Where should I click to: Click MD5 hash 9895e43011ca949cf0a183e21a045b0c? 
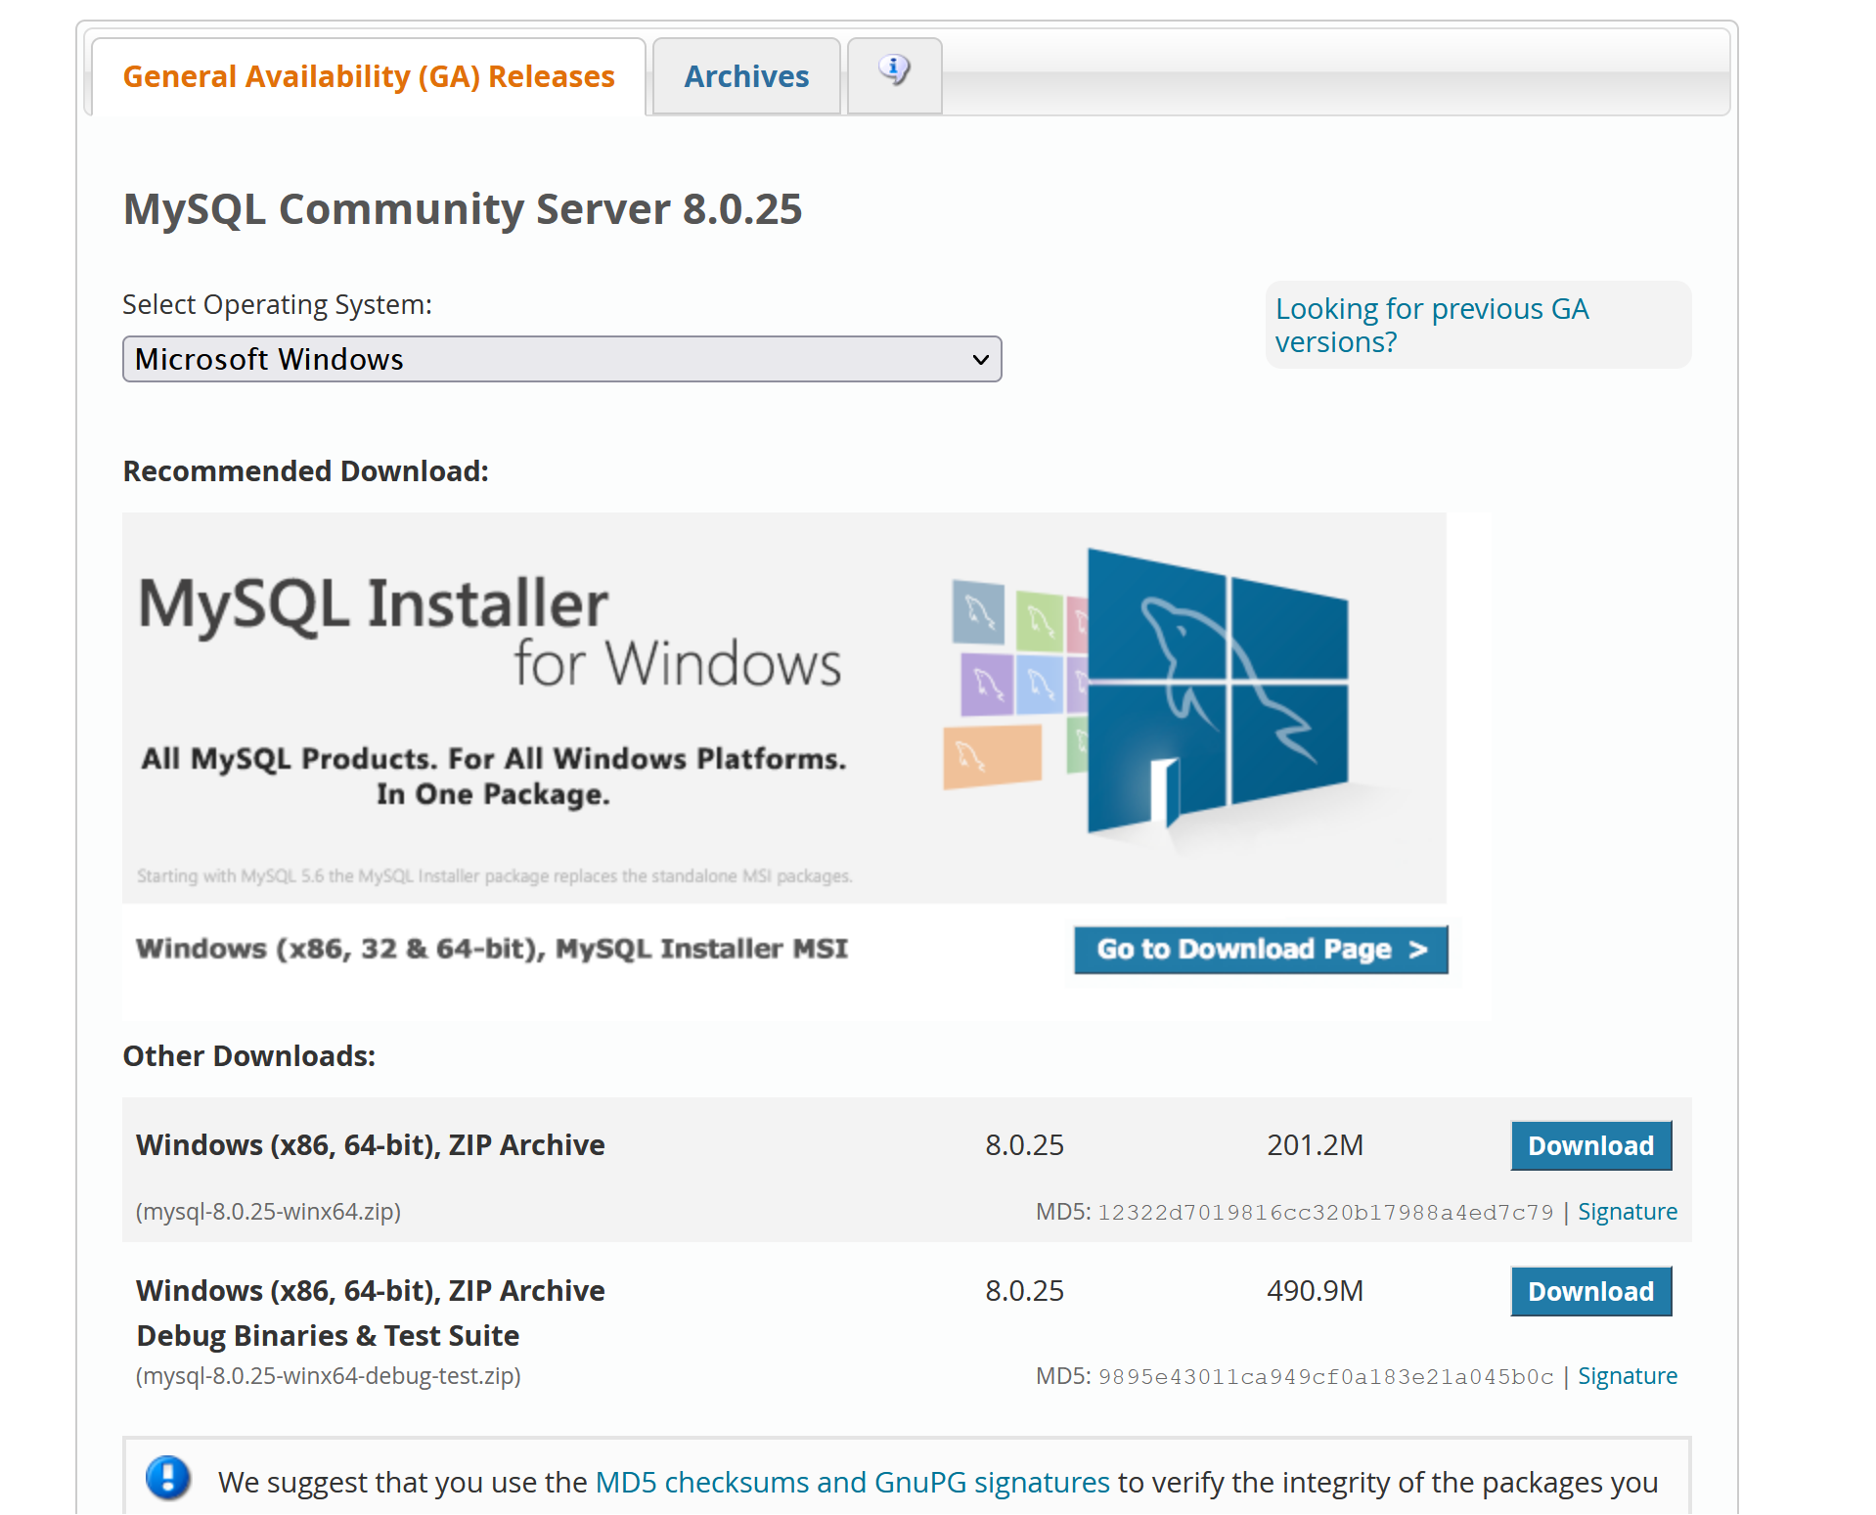1325,1377
